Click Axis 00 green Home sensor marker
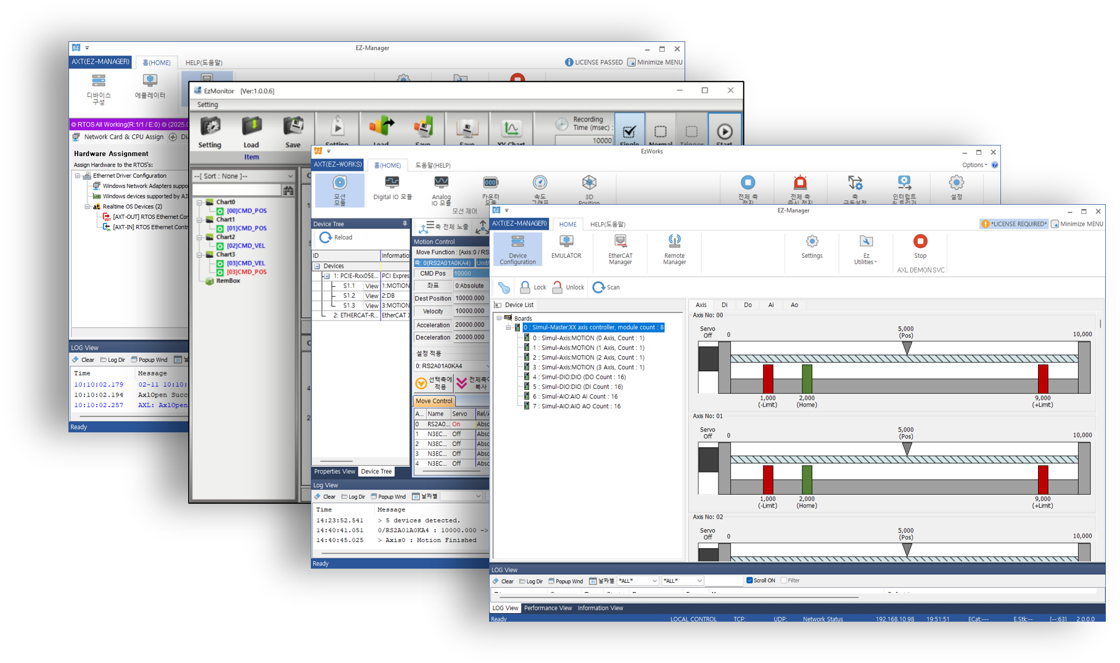 coord(807,379)
